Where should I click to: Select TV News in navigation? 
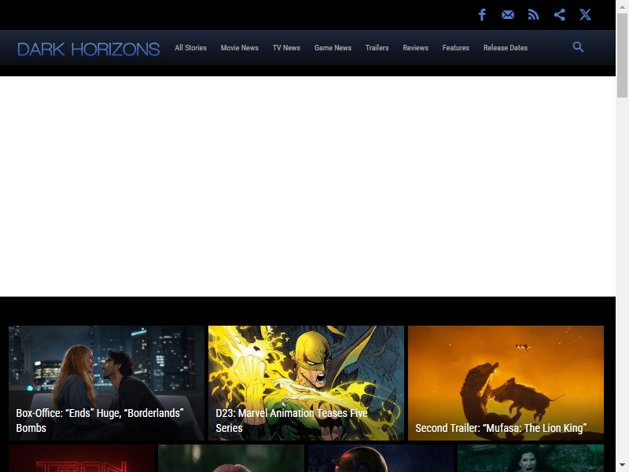286,48
